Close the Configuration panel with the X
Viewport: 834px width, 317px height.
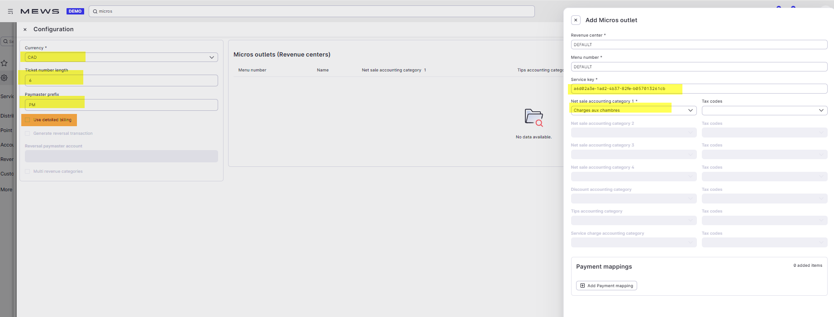(x=25, y=29)
